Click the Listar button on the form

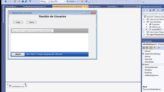pos(18,22)
